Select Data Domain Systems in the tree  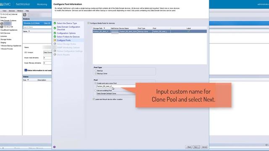click(8, 21)
